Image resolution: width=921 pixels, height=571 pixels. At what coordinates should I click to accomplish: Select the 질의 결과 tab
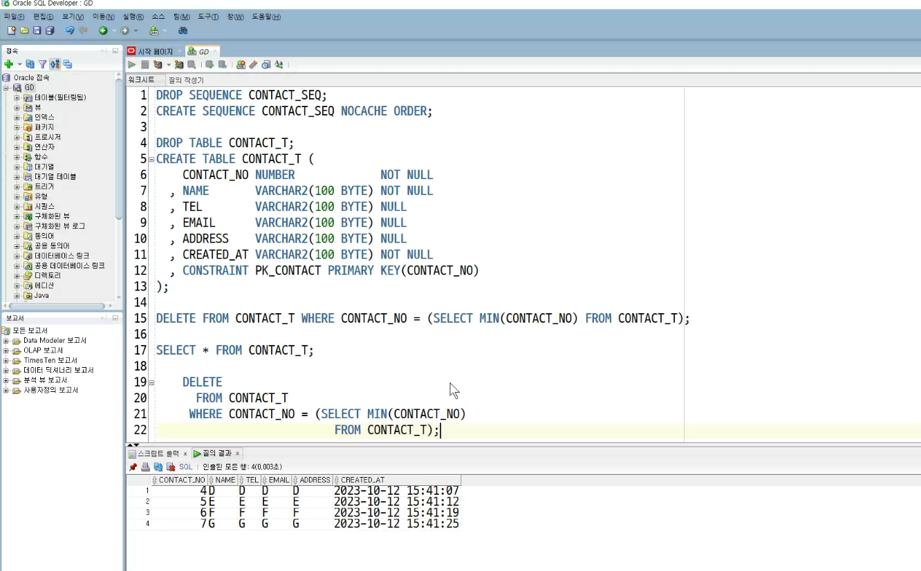point(217,453)
